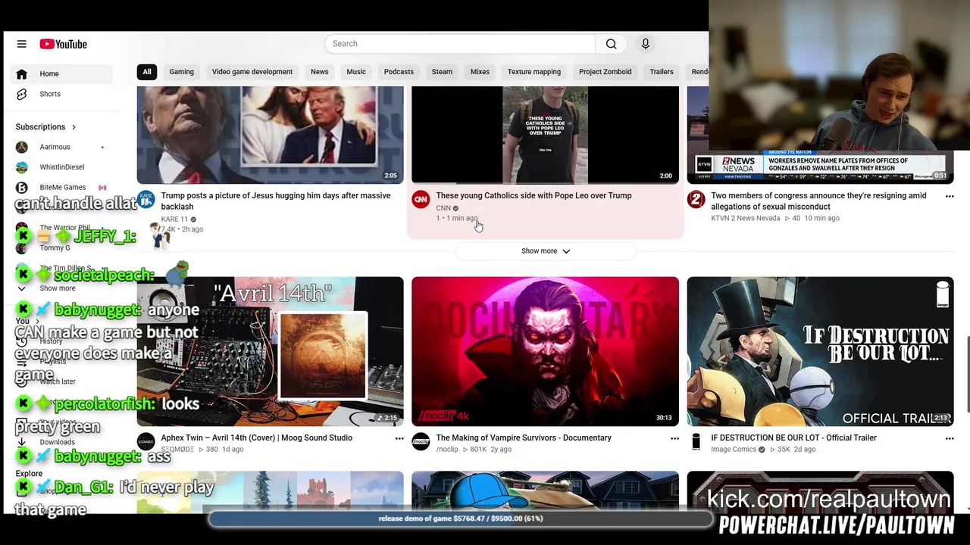Screen dimensions: 970x545
Task: Open Two members of congress video title
Action: [818, 201]
